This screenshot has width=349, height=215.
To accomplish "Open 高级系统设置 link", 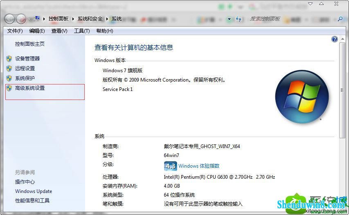I will point(30,88).
